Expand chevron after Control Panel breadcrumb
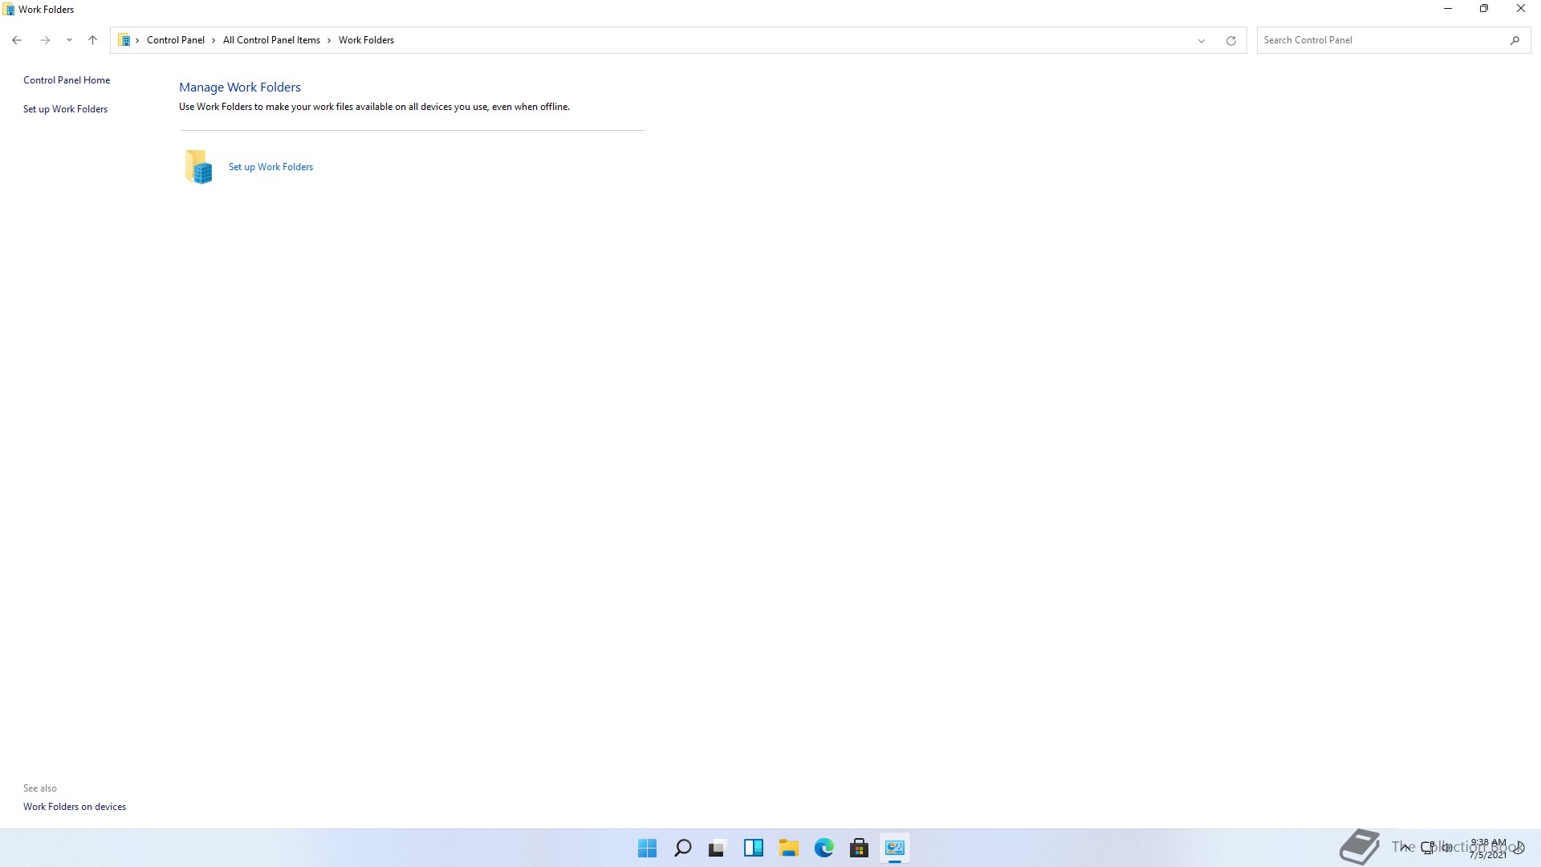The height and width of the screenshot is (867, 1541). coord(213,40)
